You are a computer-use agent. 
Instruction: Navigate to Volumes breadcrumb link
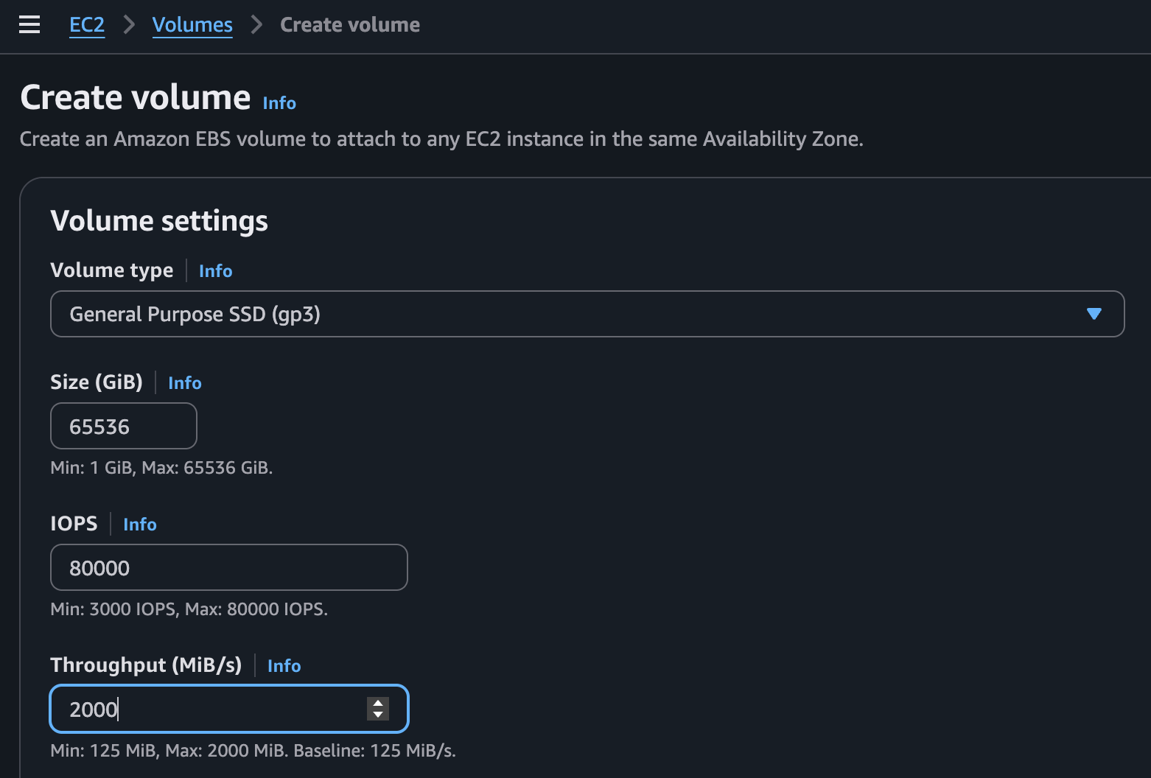tap(192, 25)
